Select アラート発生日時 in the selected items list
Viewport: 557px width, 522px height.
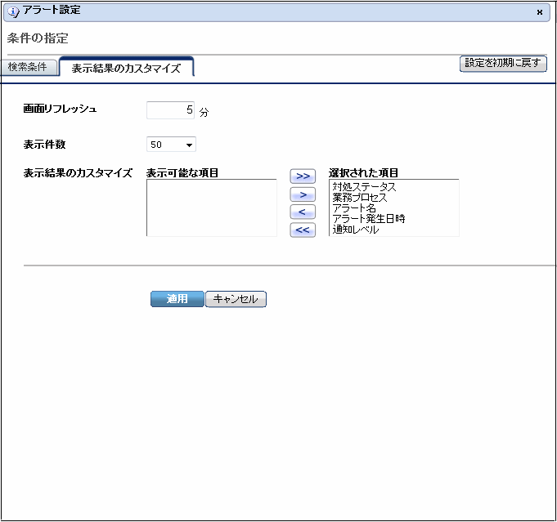(x=369, y=219)
